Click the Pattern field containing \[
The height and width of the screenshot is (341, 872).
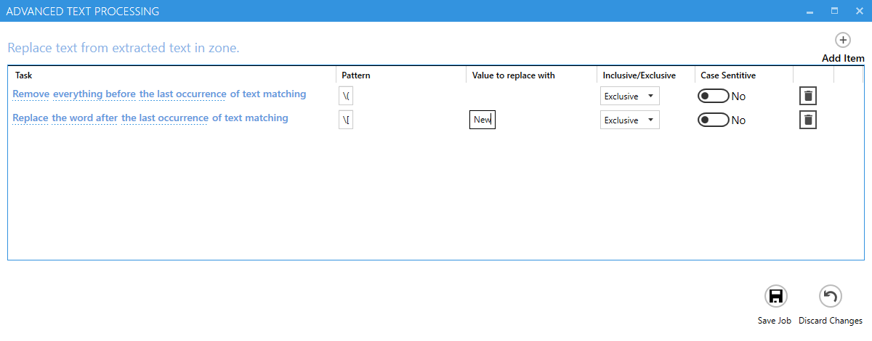click(x=346, y=120)
